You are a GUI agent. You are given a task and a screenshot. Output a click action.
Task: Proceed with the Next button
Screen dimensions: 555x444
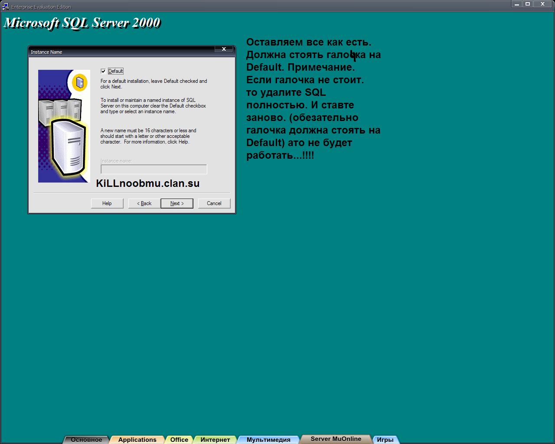pyautogui.click(x=177, y=203)
